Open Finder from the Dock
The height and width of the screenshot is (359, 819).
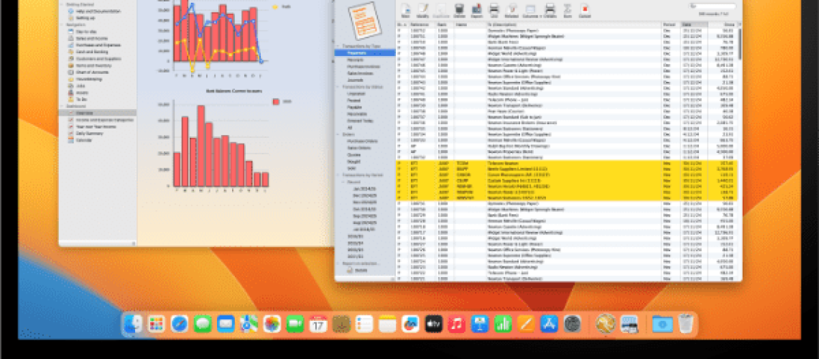click(x=133, y=324)
